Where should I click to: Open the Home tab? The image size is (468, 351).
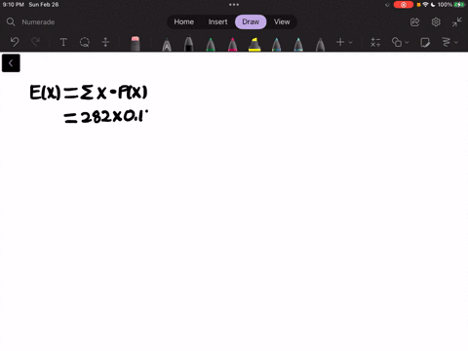click(x=183, y=21)
